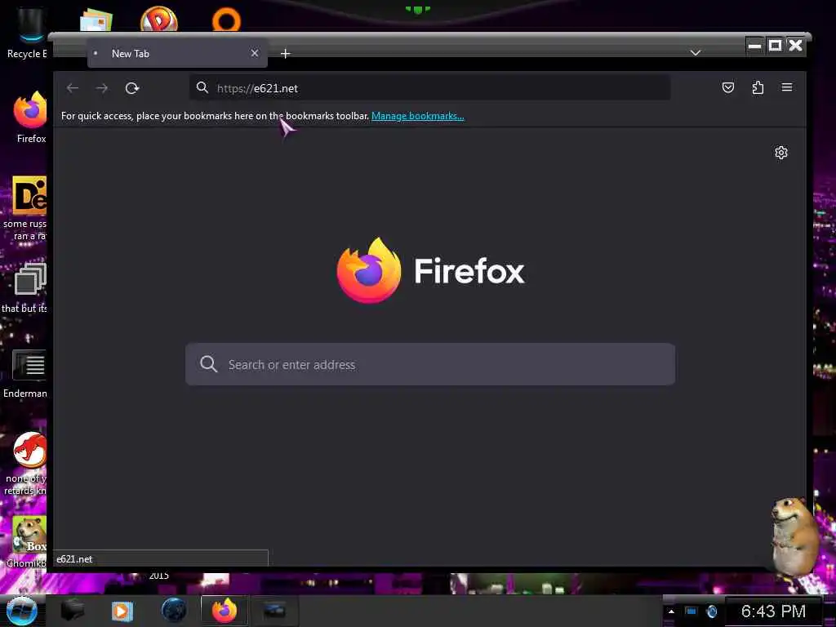Click the magnifier inside the center search box
836x627 pixels.
[208, 364]
